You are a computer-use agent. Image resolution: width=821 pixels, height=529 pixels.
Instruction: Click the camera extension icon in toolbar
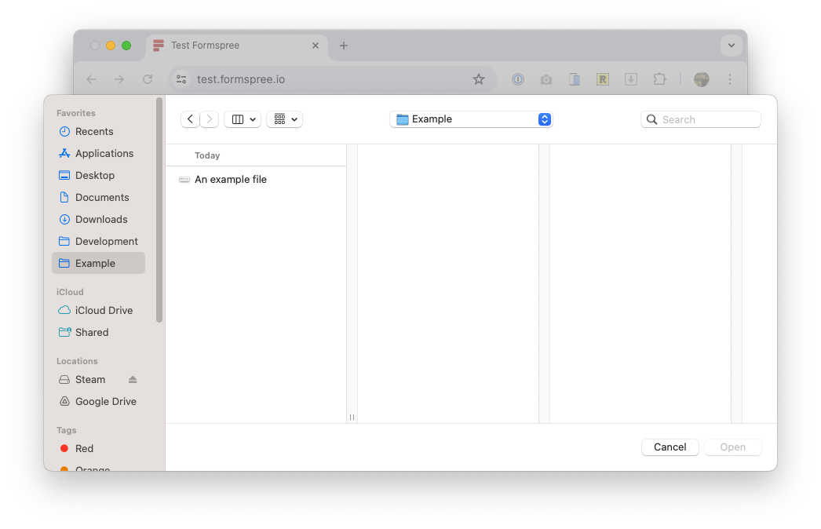click(546, 79)
